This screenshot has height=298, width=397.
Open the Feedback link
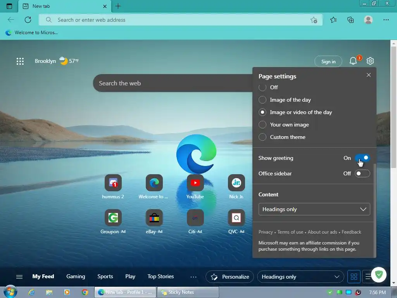351,232
